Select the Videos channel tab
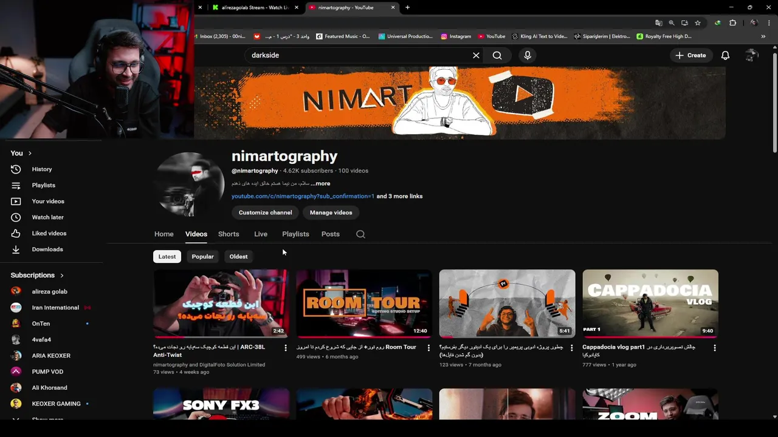 [196, 234]
